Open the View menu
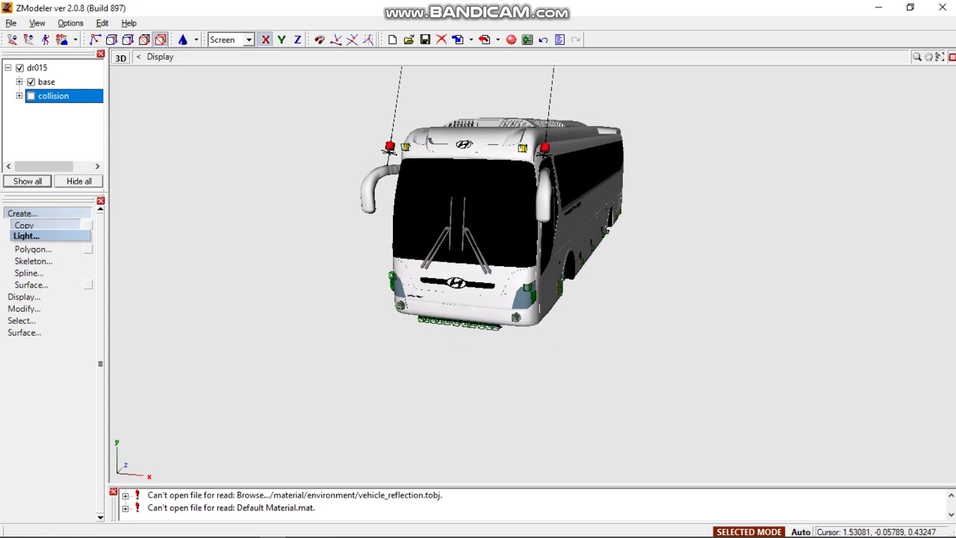Viewport: 956px width, 538px height. click(x=37, y=23)
